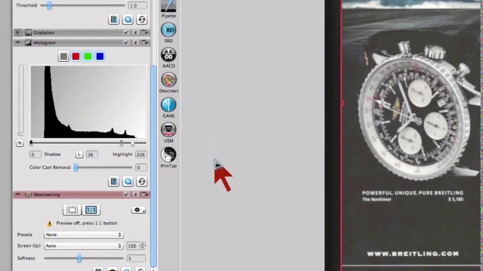Play QuickTime tutorial for the Histogram section

click(128, 181)
